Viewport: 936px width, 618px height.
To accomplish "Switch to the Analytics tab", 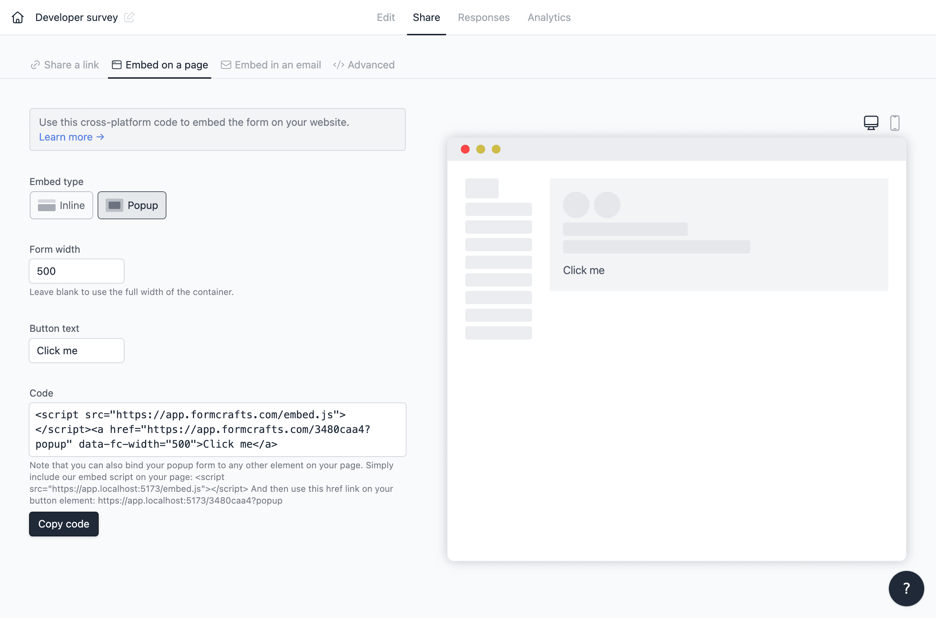I will [549, 17].
